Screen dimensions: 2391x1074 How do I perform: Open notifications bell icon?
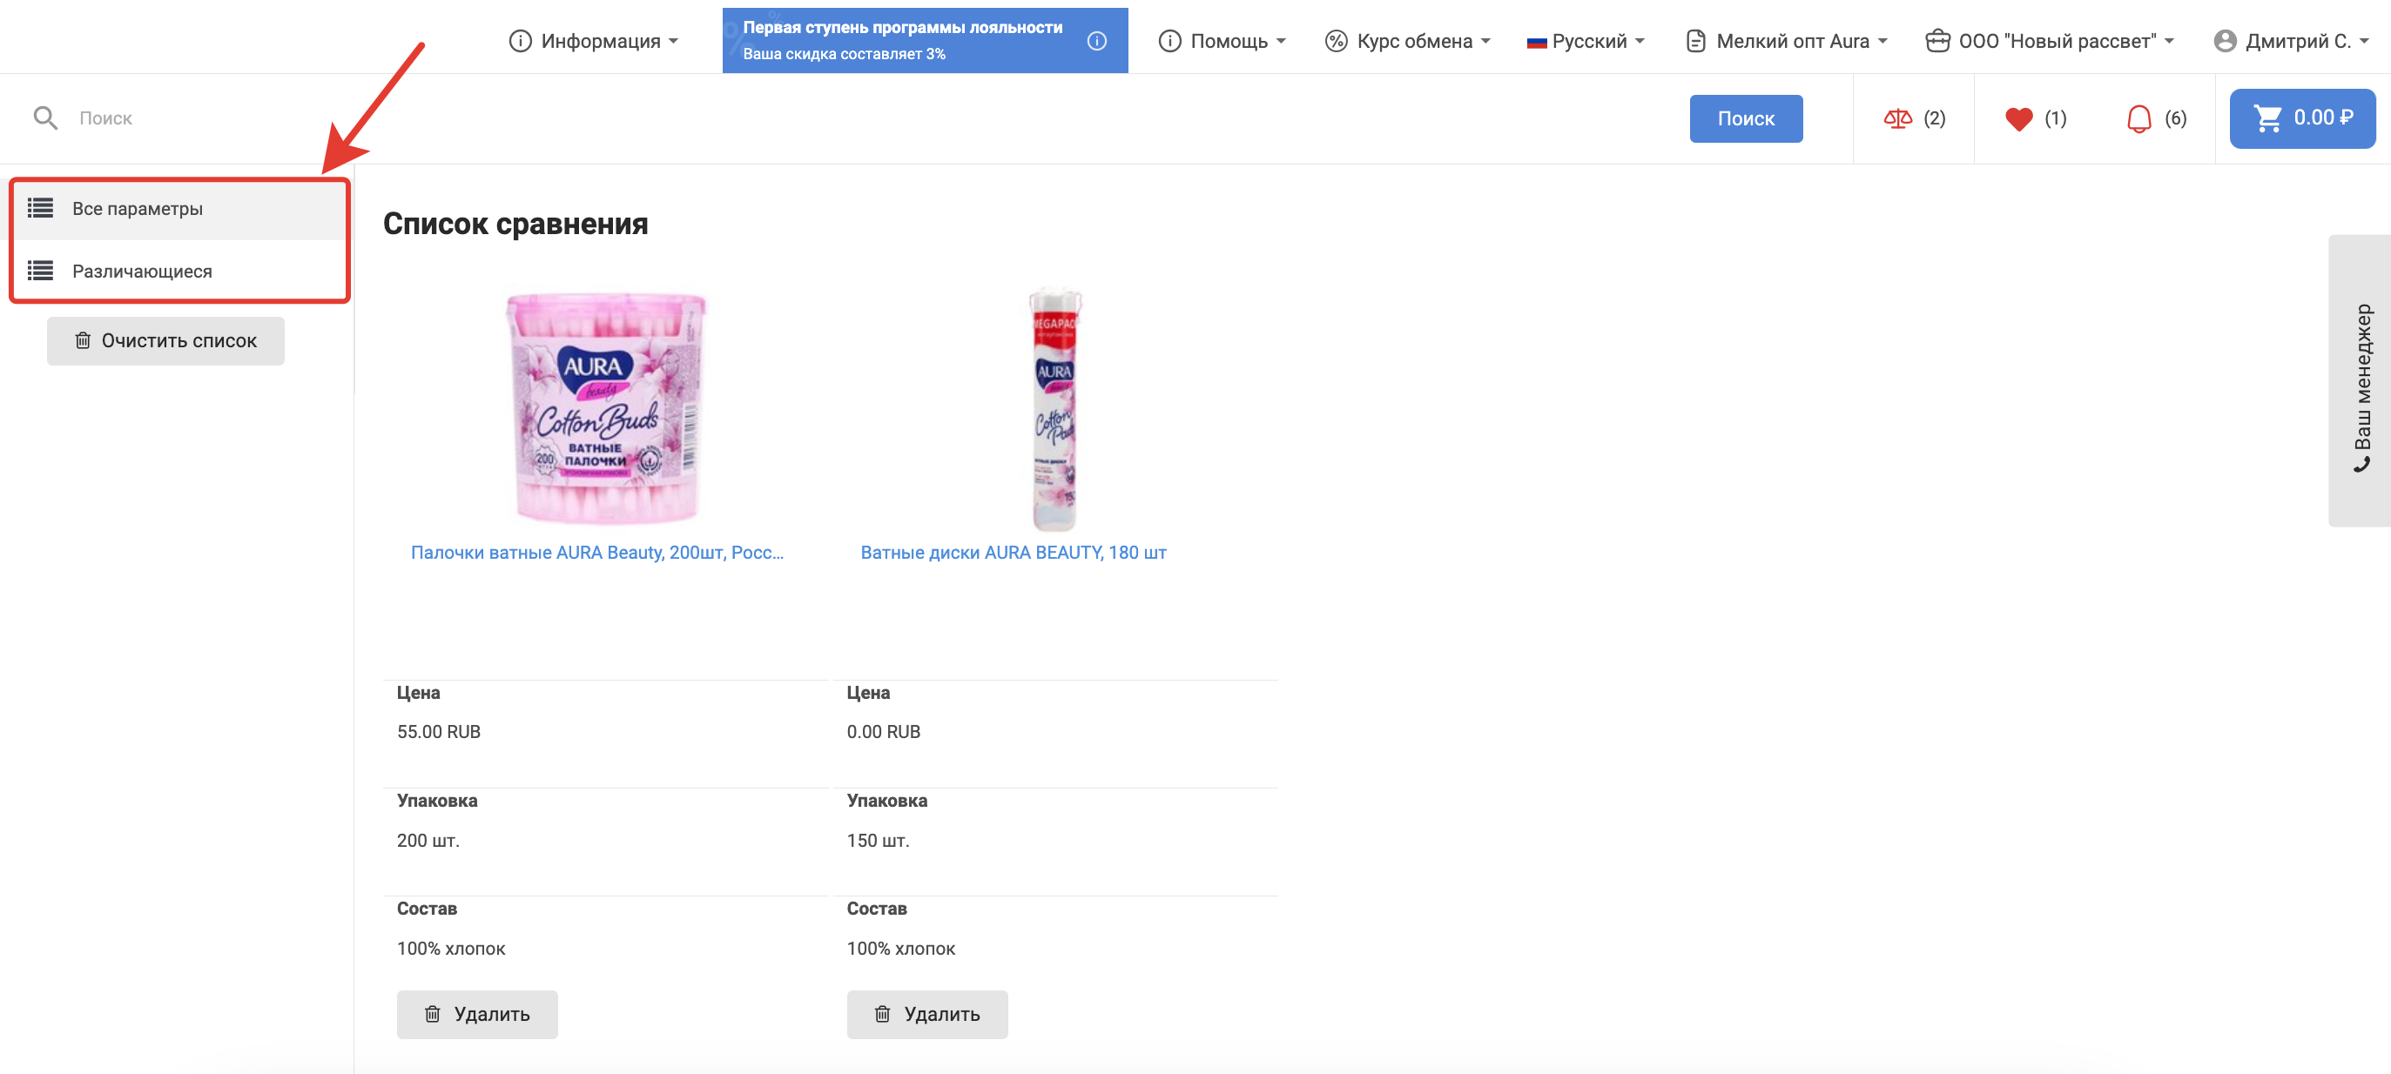coord(2138,118)
